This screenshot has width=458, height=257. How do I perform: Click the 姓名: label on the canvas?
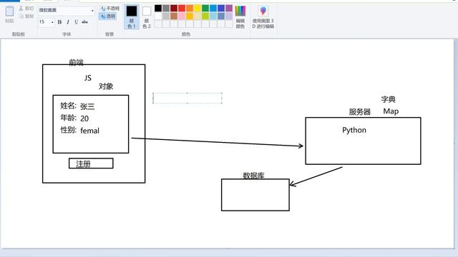click(68, 106)
